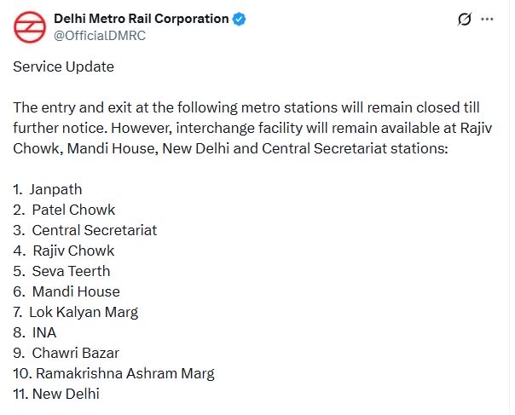The width and height of the screenshot is (515, 415).
Task: Select list item 9 Chawri Bazar
Action: pyautogui.click(x=66, y=353)
